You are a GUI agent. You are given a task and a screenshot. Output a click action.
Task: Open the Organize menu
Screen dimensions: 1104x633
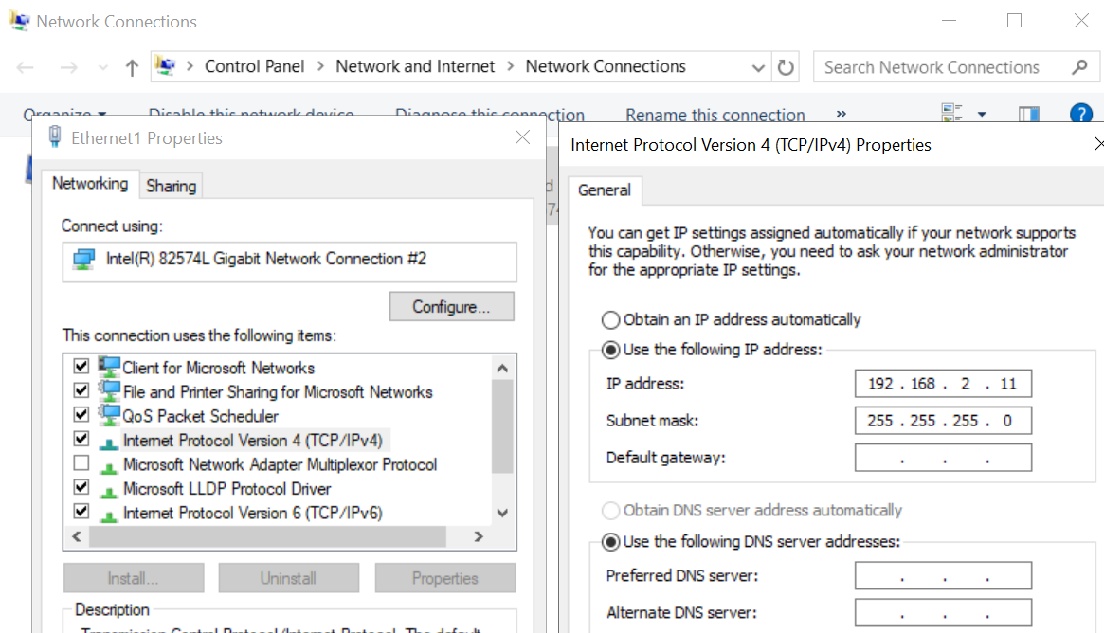(64, 114)
